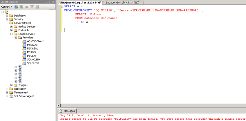
Task: Click the SQL Server Agent icon
Action: tap(11, 96)
